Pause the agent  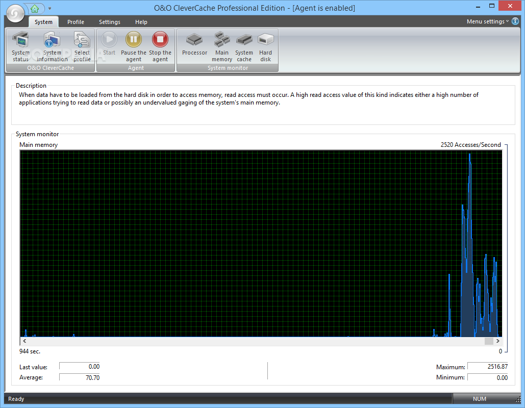click(x=134, y=46)
